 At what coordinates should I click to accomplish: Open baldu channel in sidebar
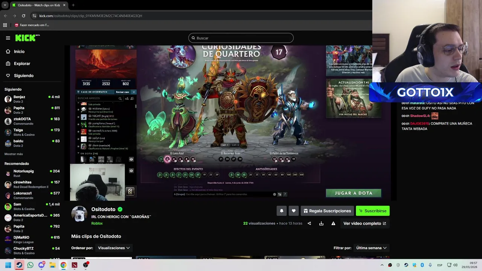tap(32, 143)
